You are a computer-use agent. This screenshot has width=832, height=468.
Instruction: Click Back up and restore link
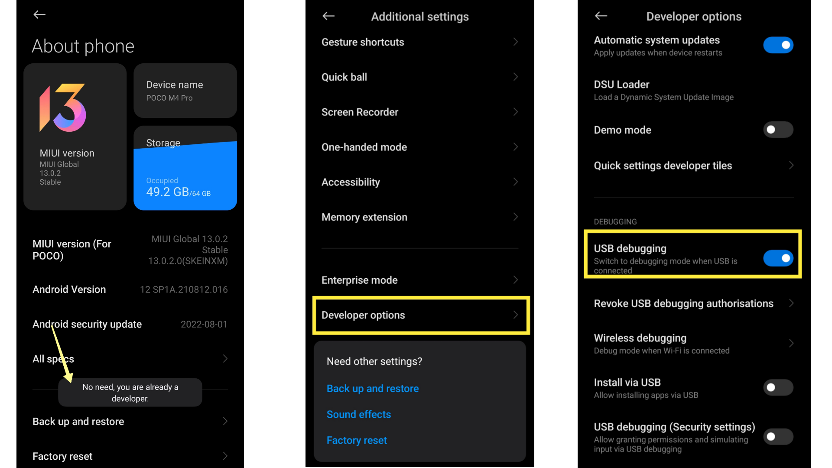coord(372,388)
